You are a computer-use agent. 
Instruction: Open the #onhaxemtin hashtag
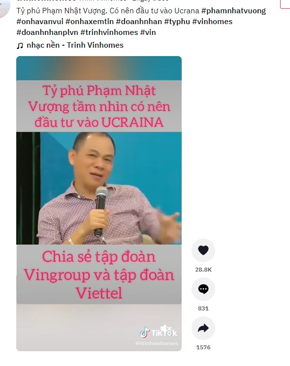pyautogui.click(x=90, y=22)
